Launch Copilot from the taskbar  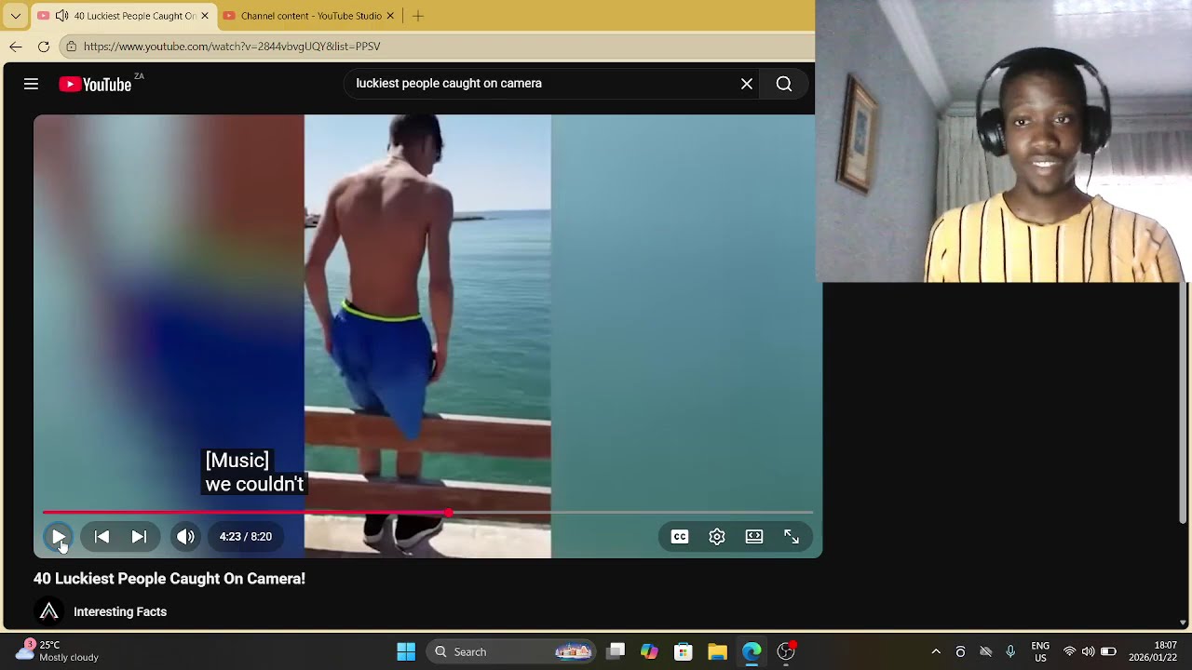[x=649, y=651]
